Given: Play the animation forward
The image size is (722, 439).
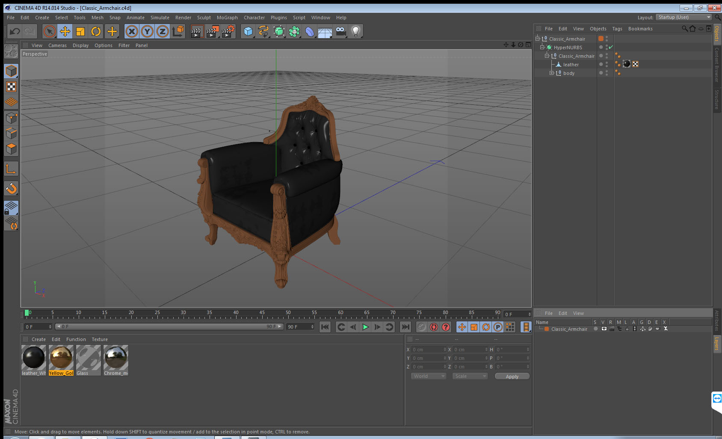Looking at the screenshot, I should (x=365, y=327).
